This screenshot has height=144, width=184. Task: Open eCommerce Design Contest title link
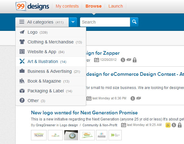(135, 74)
